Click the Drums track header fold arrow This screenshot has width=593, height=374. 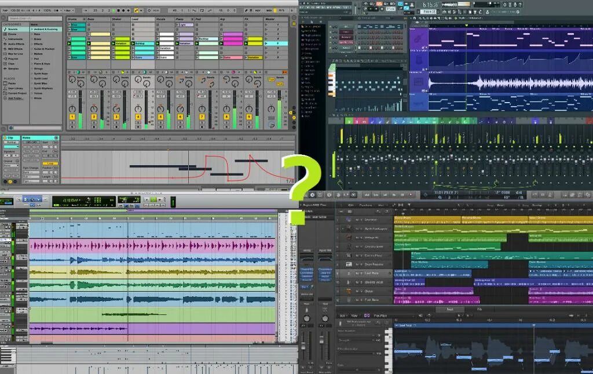[83, 19]
